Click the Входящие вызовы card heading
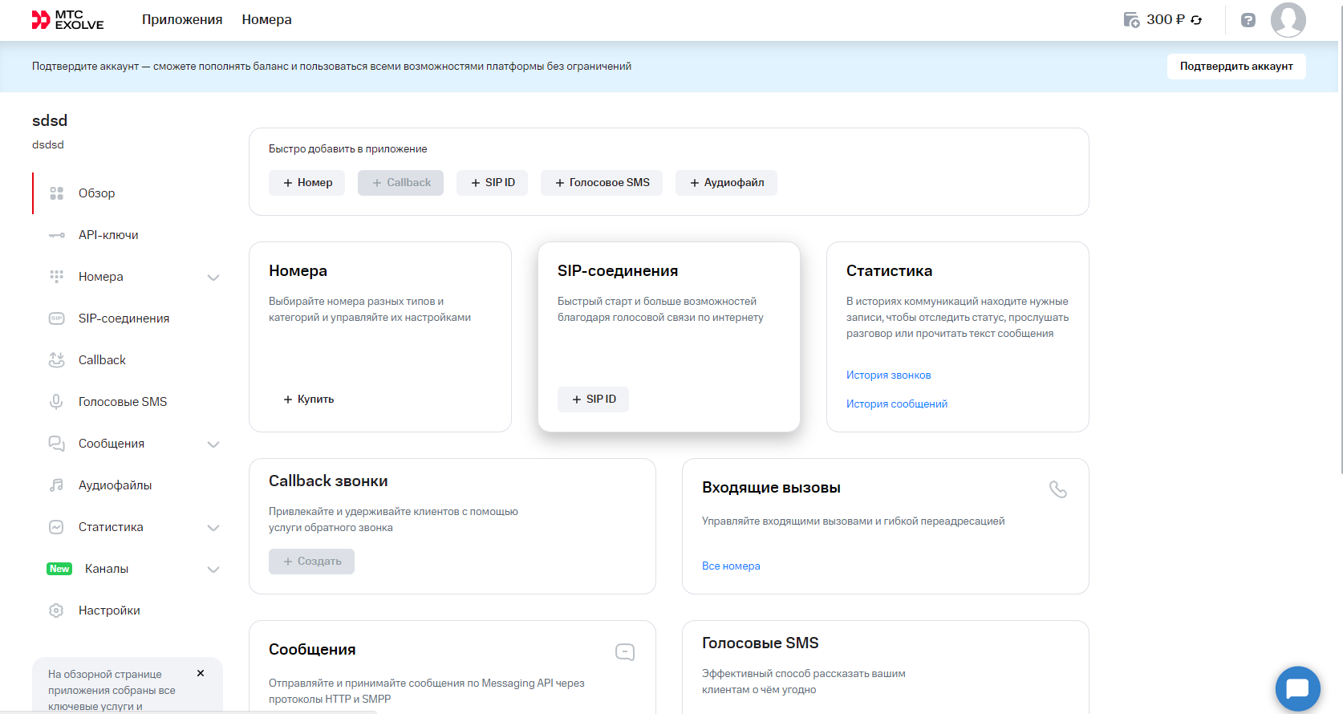 tap(771, 488)
